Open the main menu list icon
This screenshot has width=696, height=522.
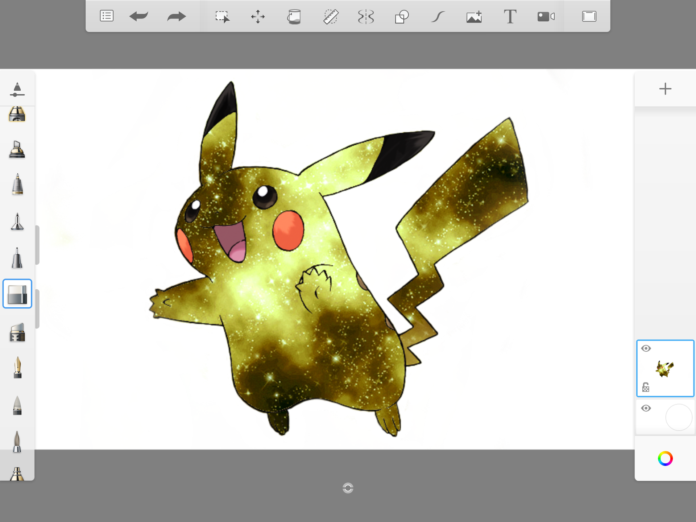(107, 16)
